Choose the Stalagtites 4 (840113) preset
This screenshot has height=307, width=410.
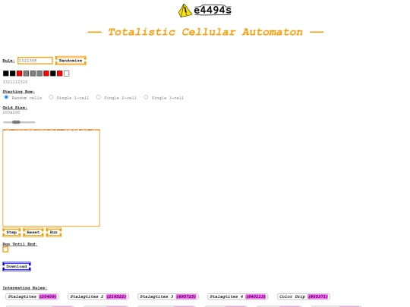pyautogui.click(x=238, y=296)
